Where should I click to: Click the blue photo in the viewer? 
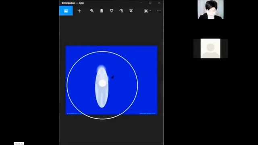click(112, 80)
